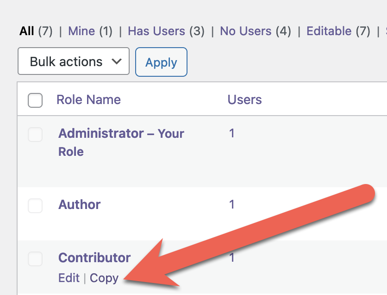Click the Author user count
Viewport: 387px width, 295px height.
point(231,204)
